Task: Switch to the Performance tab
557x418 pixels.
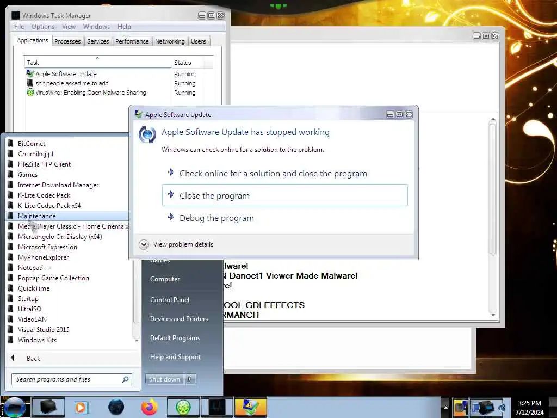Action: coord(132,41)
